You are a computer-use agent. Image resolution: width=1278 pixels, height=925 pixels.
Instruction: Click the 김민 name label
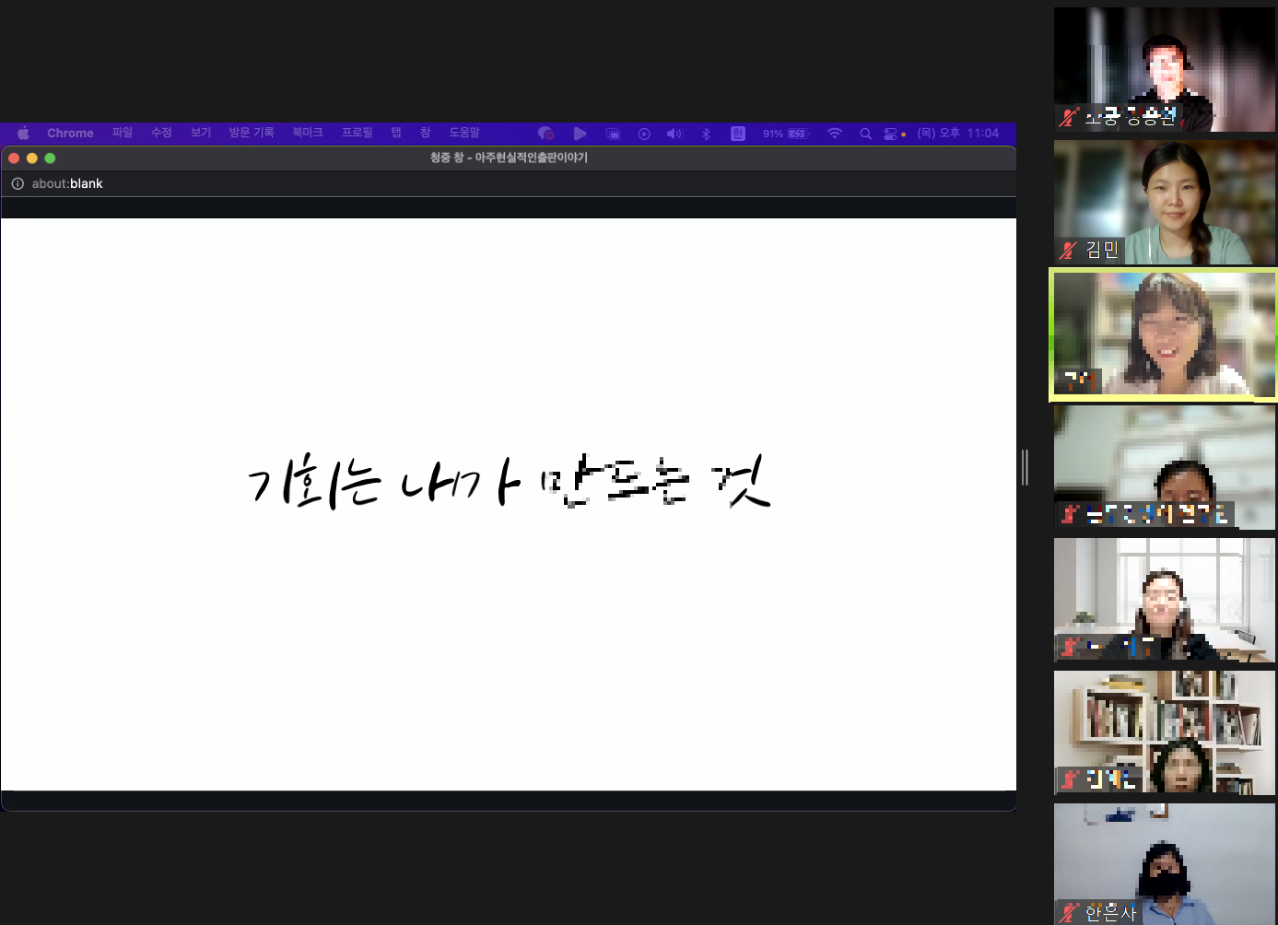point(1102,250)
